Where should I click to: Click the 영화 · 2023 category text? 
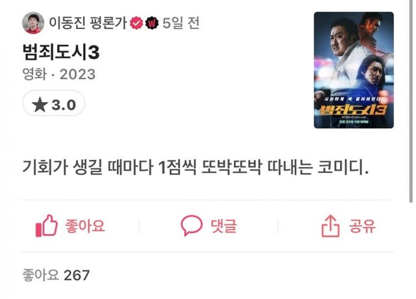point(59,74)
